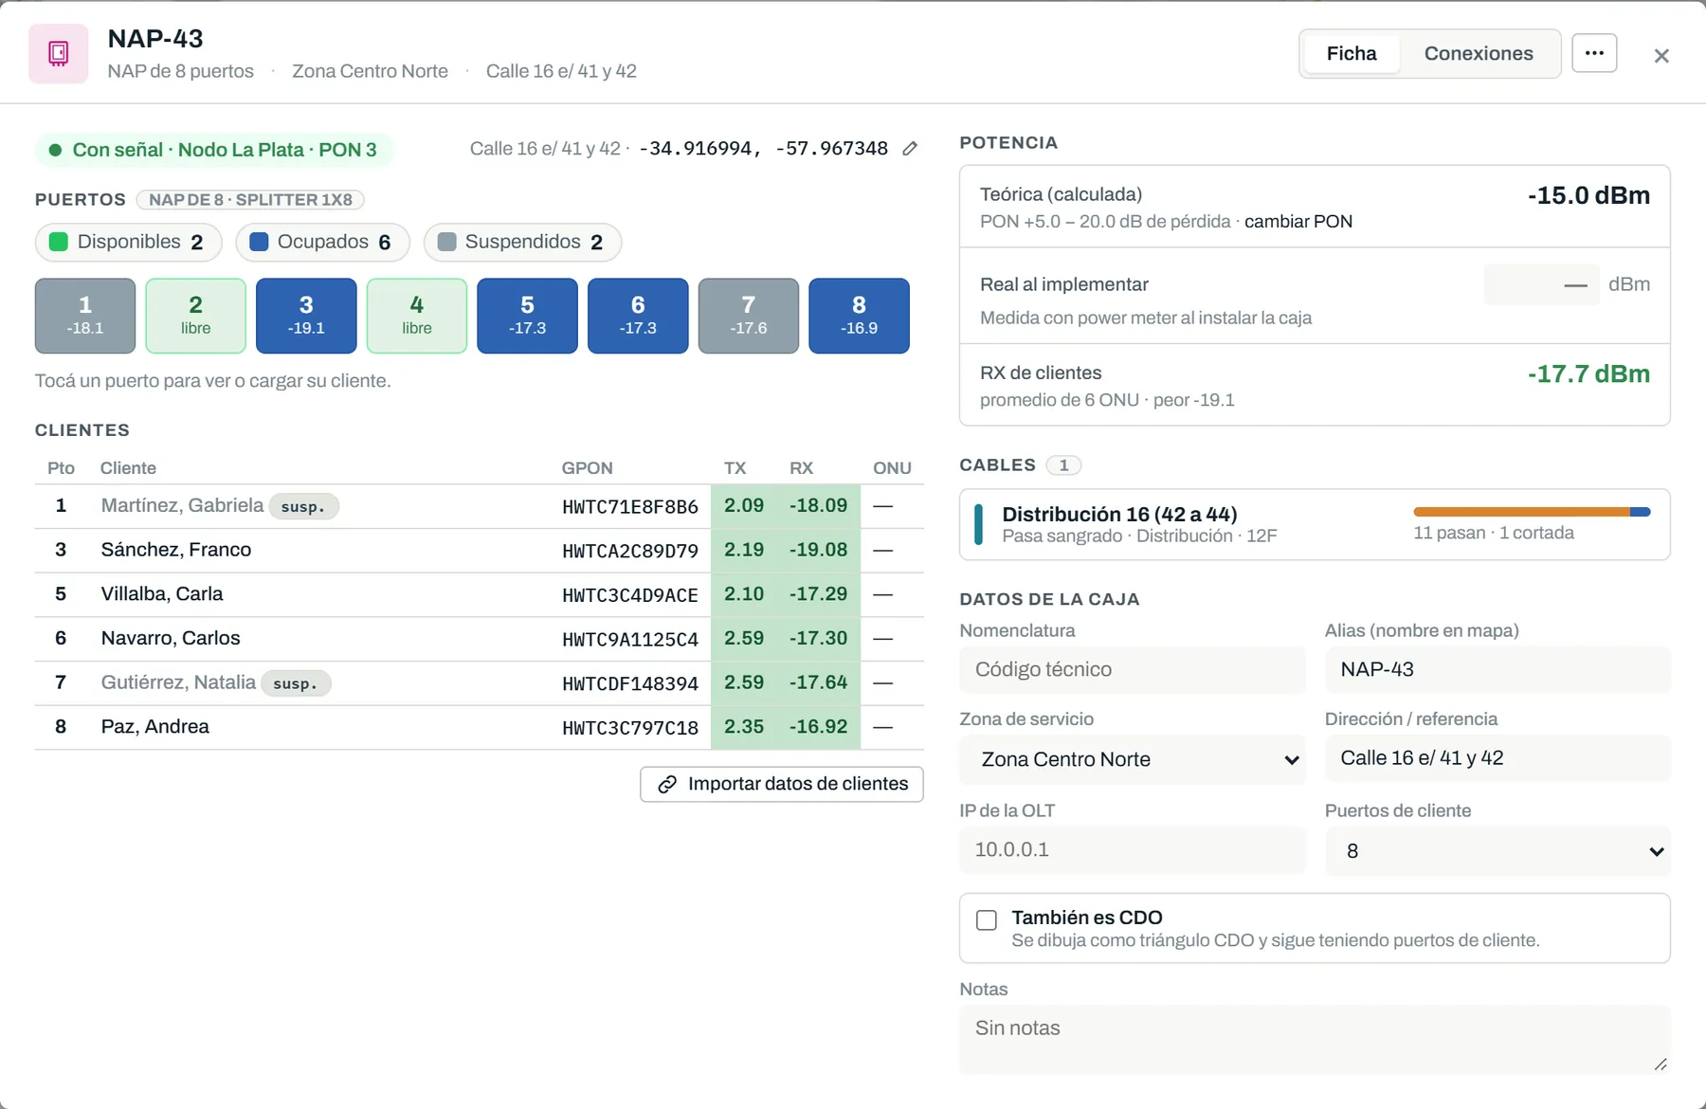The image size is (1706, 1109).
Task: Click the susp. badge next to Martínez, Gabriela
Action: tap(303, 507)
